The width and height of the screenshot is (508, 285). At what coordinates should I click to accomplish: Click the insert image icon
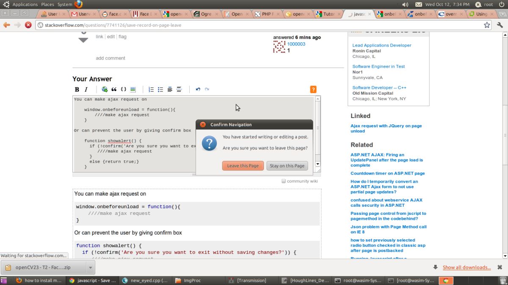pyautogui.click(x=133, y=89)
